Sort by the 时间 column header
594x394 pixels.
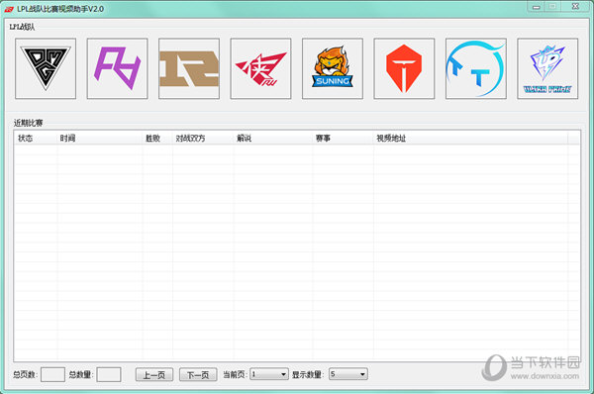(x=100, y=139)
